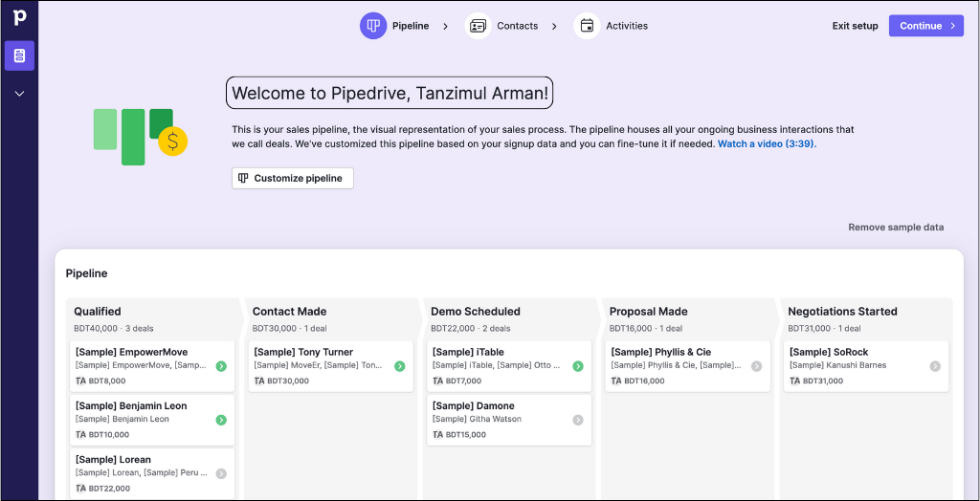Click green activity arrow on Benjamin Leon deal
980x501 pixels.
221,420
